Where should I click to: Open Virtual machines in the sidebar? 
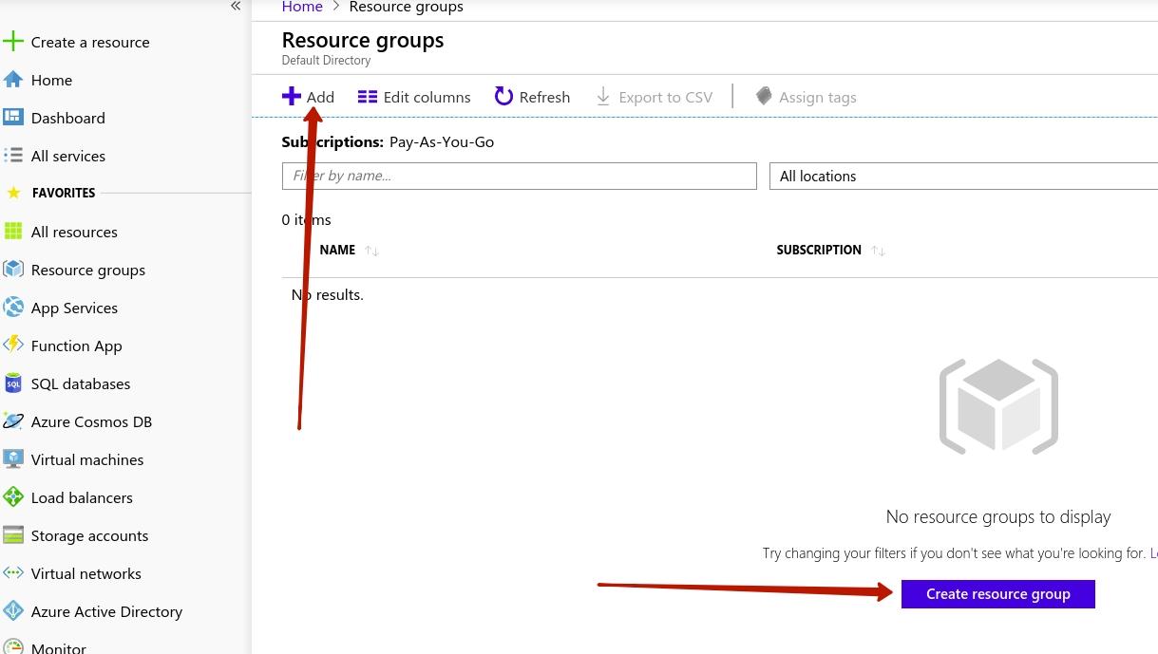(87, 459)
